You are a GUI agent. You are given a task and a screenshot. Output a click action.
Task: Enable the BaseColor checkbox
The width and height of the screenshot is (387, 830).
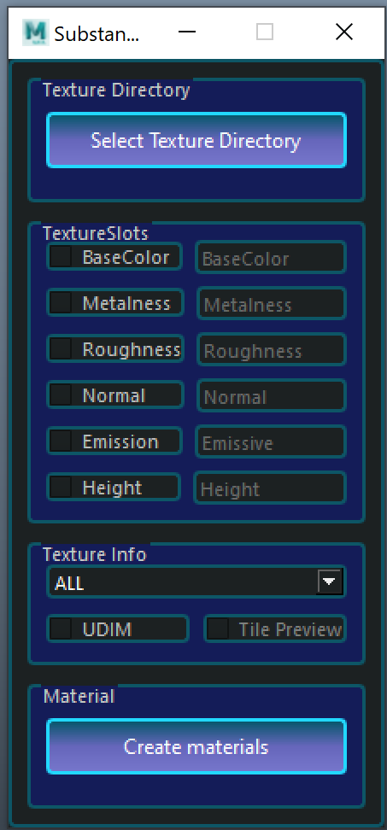pos(61,257)
